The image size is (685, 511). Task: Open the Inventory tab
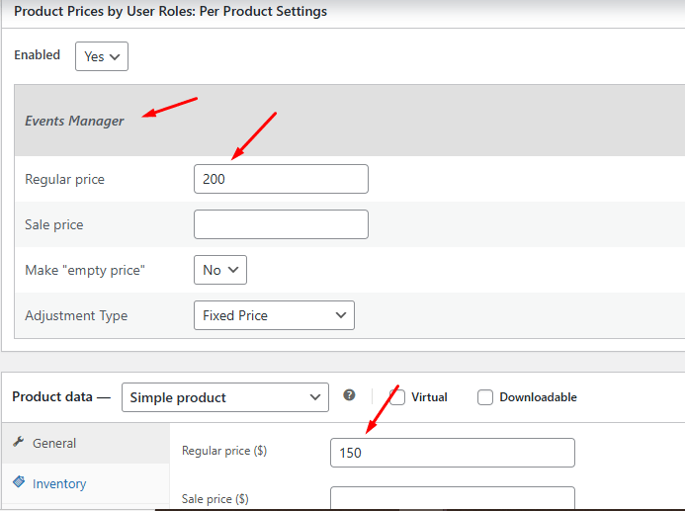point(59,483)
